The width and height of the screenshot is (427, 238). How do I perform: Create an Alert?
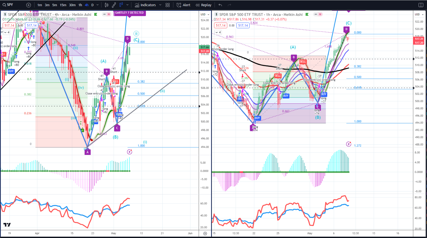pyautogui.click(x=183, y=5)
